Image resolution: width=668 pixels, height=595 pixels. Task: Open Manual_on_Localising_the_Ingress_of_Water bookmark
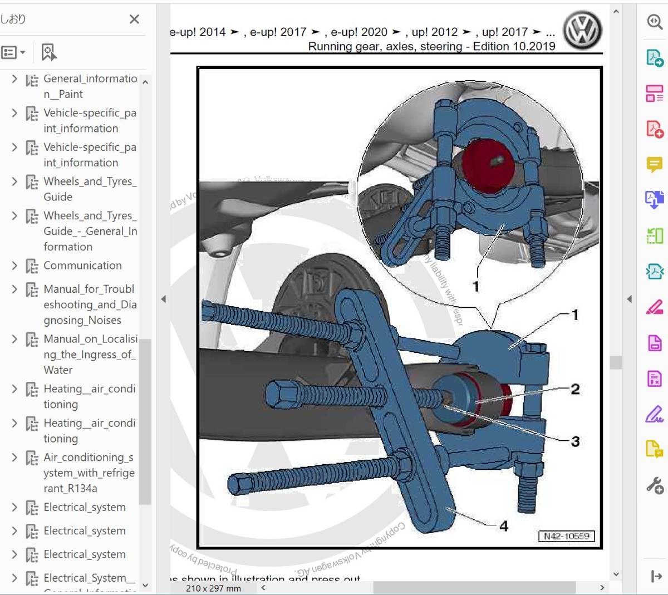(x=90, y=354)
